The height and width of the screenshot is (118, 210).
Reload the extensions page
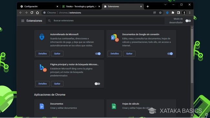pyautogui.click(x=32, y=13)
